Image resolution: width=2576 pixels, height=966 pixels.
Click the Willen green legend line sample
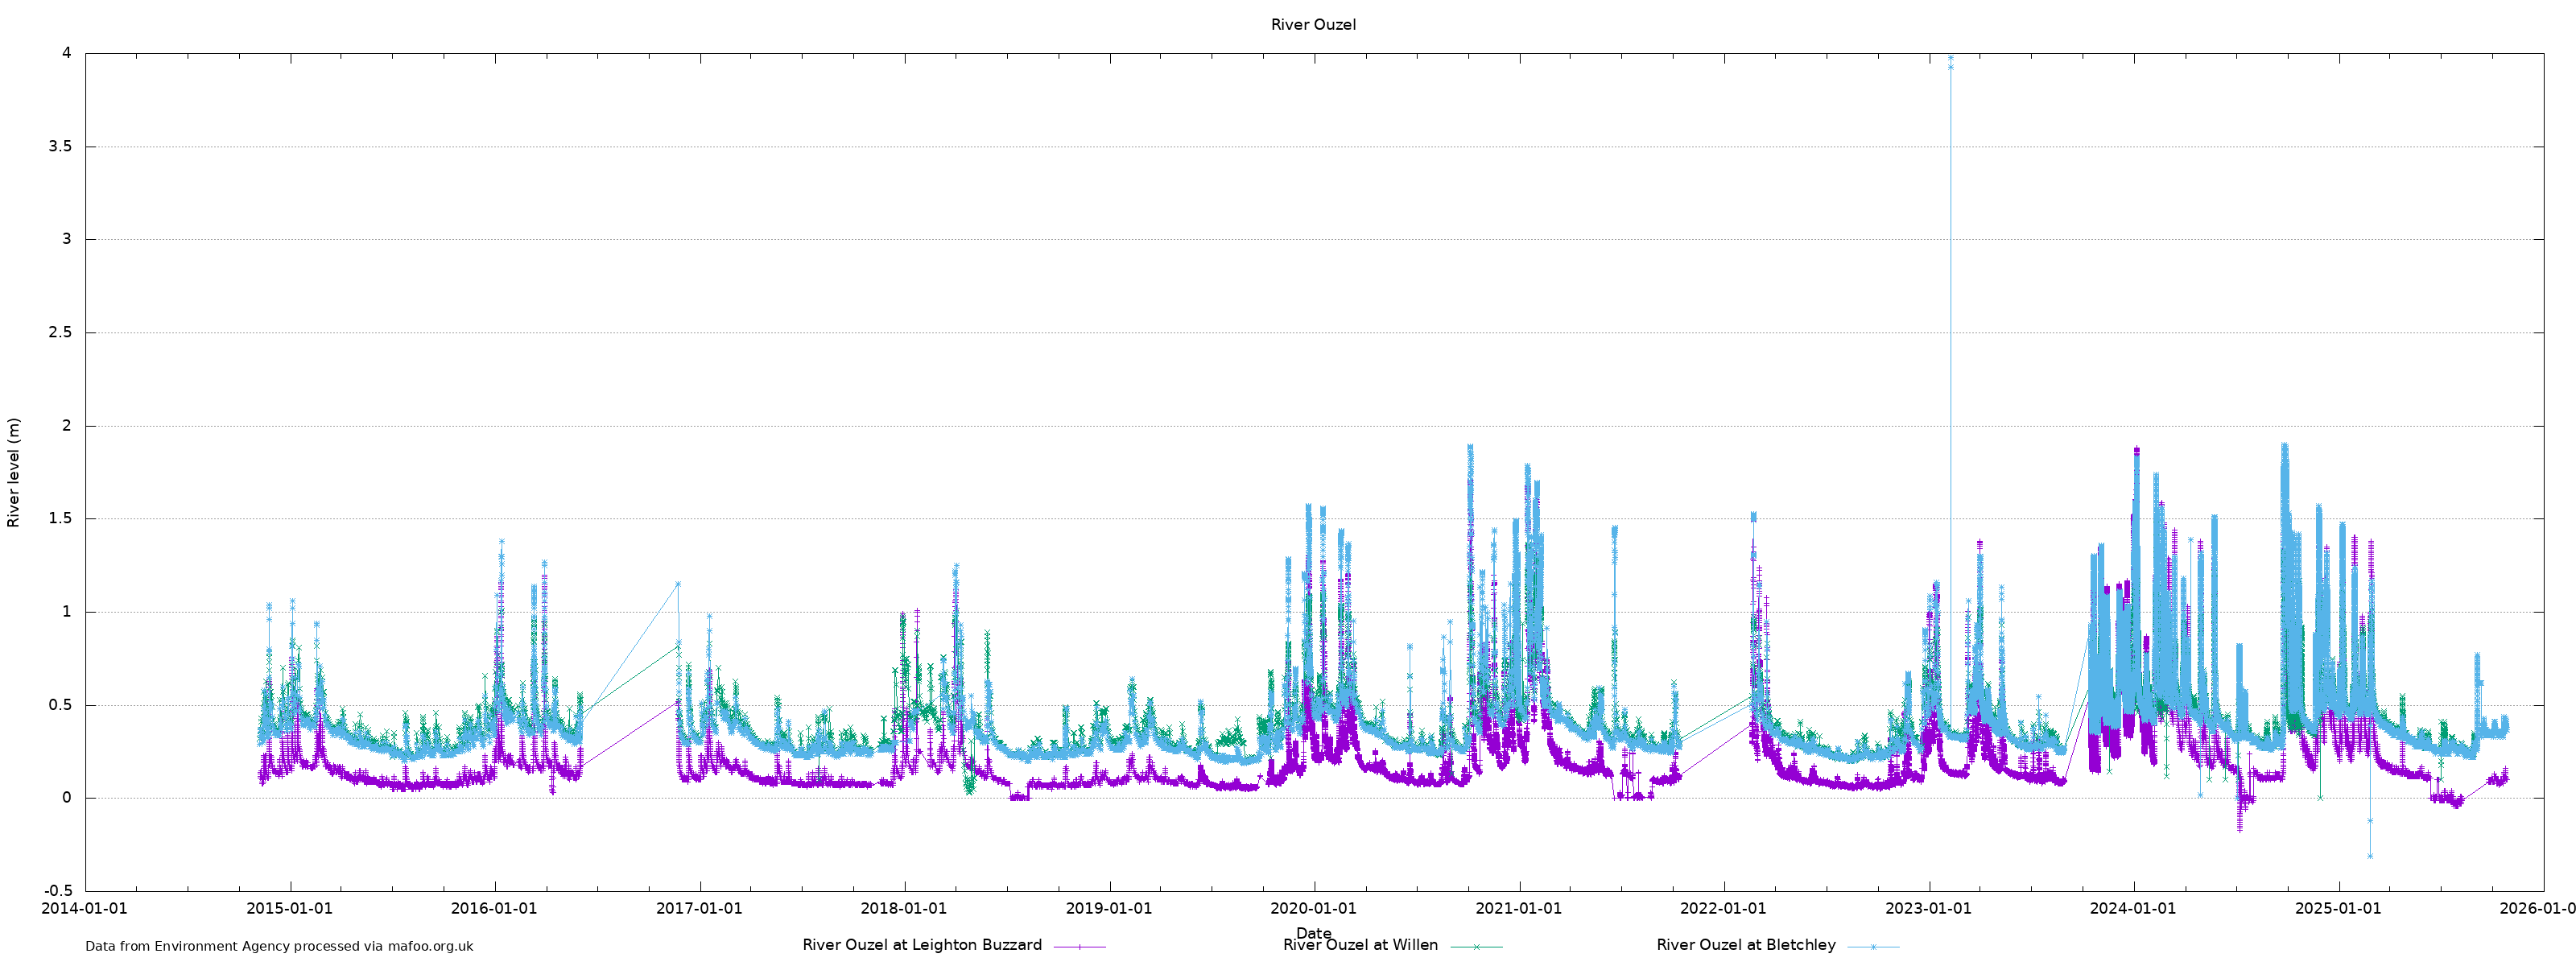tap(1476, 946)
